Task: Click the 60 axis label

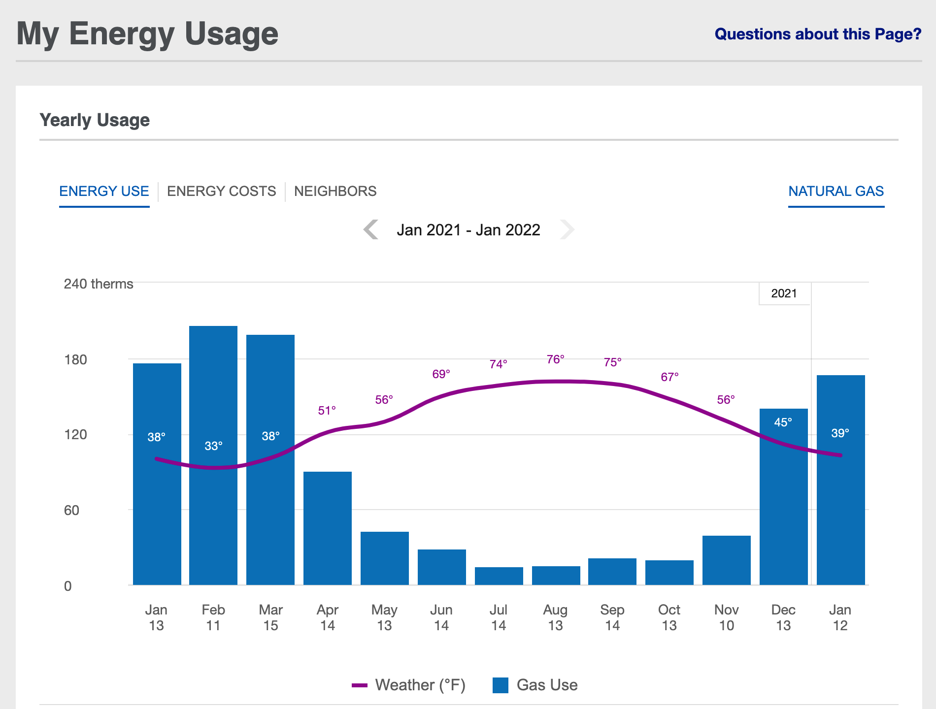Action: coord(71,510)
